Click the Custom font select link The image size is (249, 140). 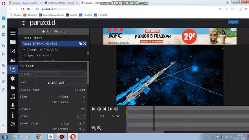click(80, 90)
